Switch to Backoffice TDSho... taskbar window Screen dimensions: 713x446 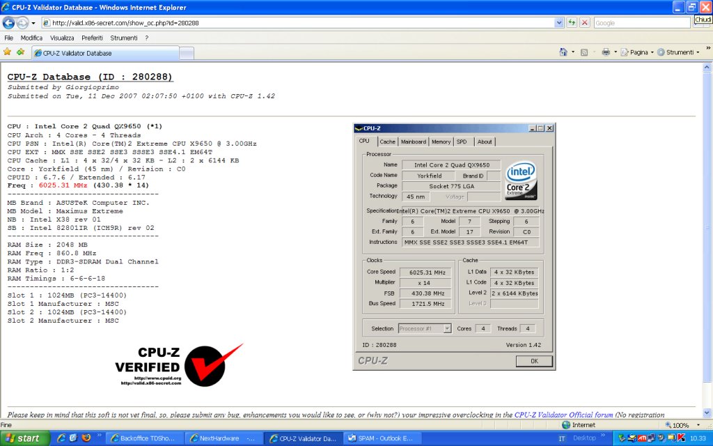coord(145,438)
